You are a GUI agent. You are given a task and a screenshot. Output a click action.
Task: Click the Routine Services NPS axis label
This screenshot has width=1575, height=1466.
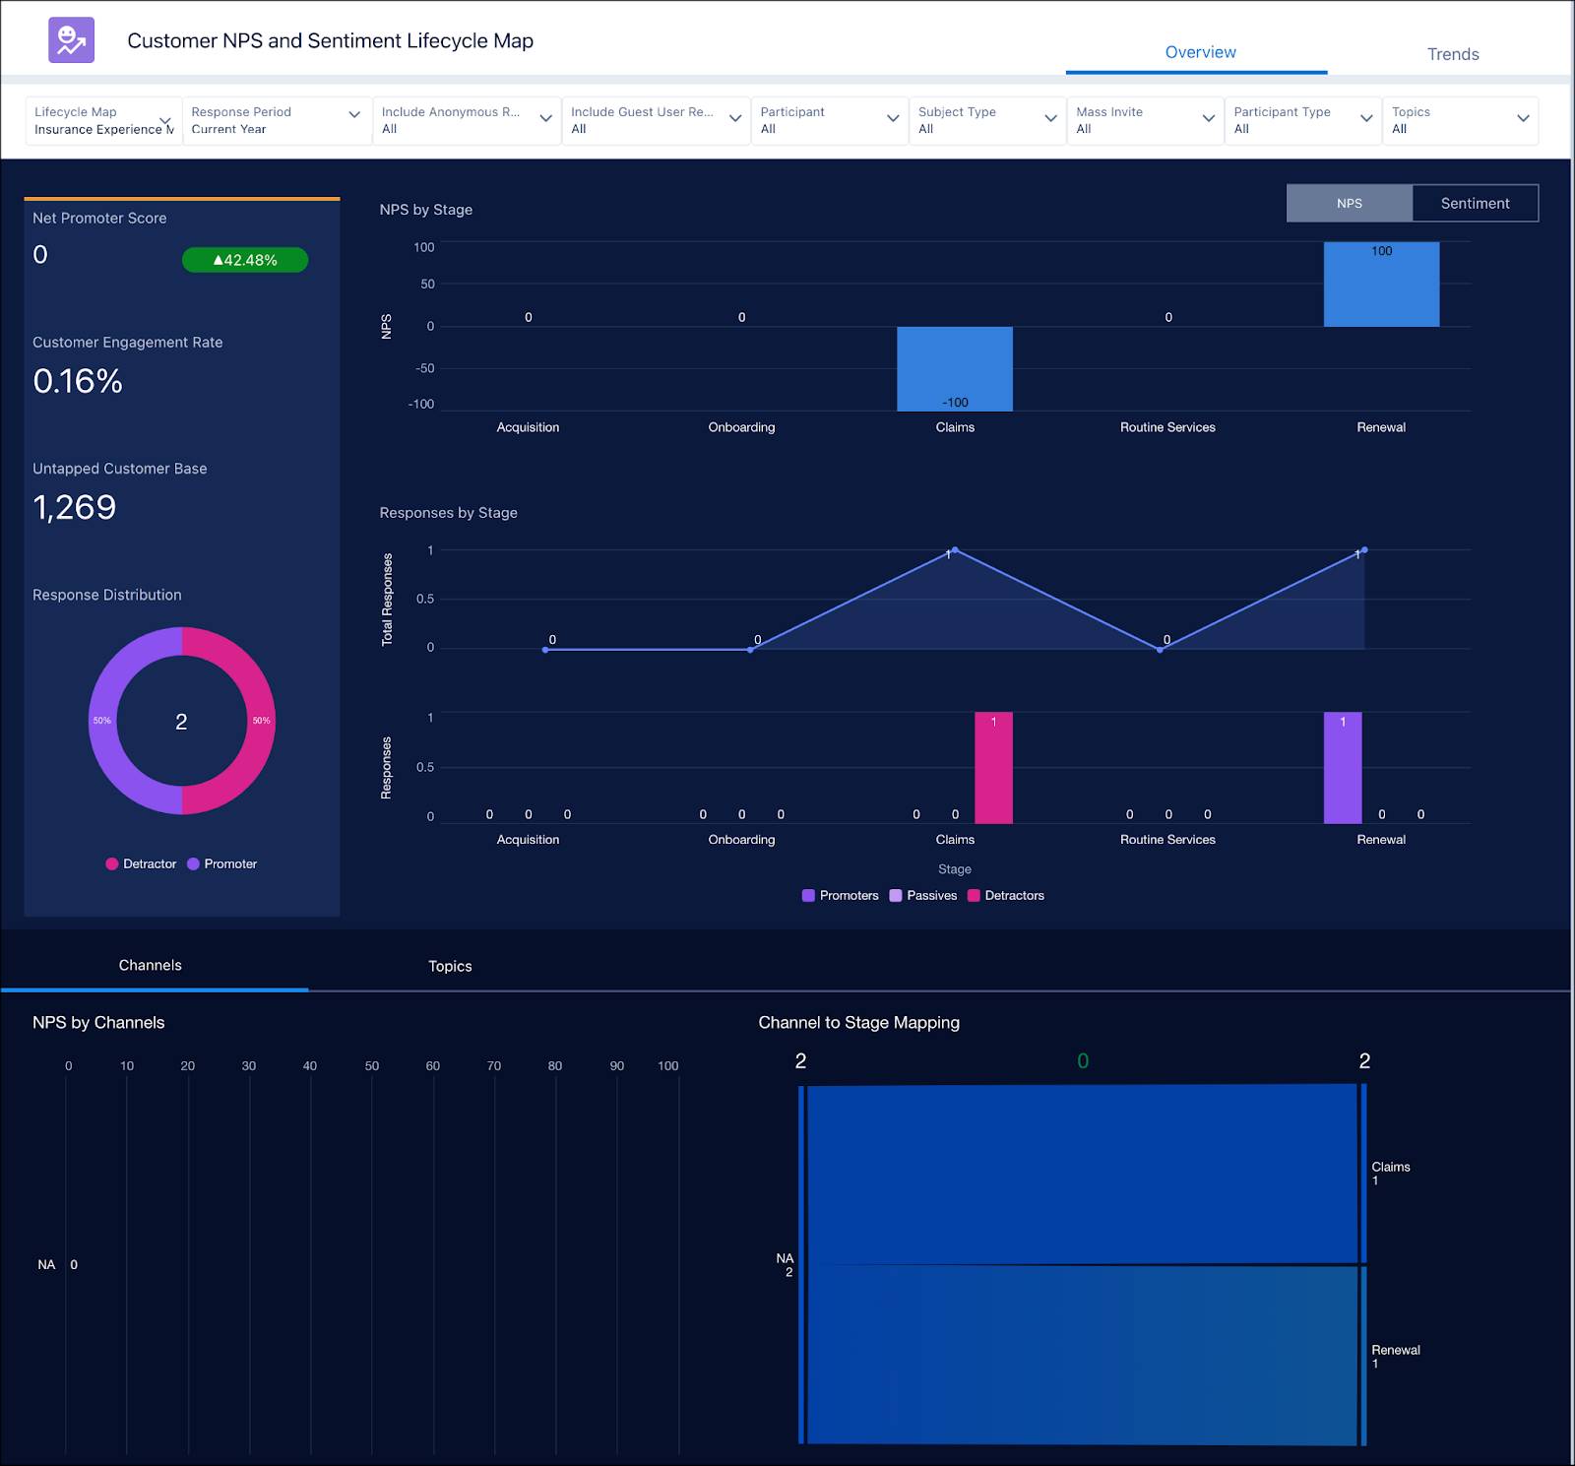coord(1167,427)
